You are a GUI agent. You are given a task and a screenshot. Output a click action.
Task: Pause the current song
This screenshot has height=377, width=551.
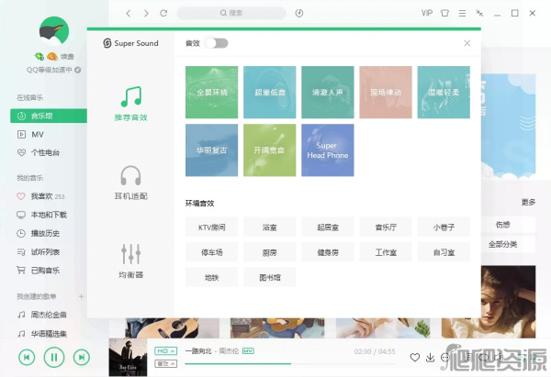click(x=54, y=358)
